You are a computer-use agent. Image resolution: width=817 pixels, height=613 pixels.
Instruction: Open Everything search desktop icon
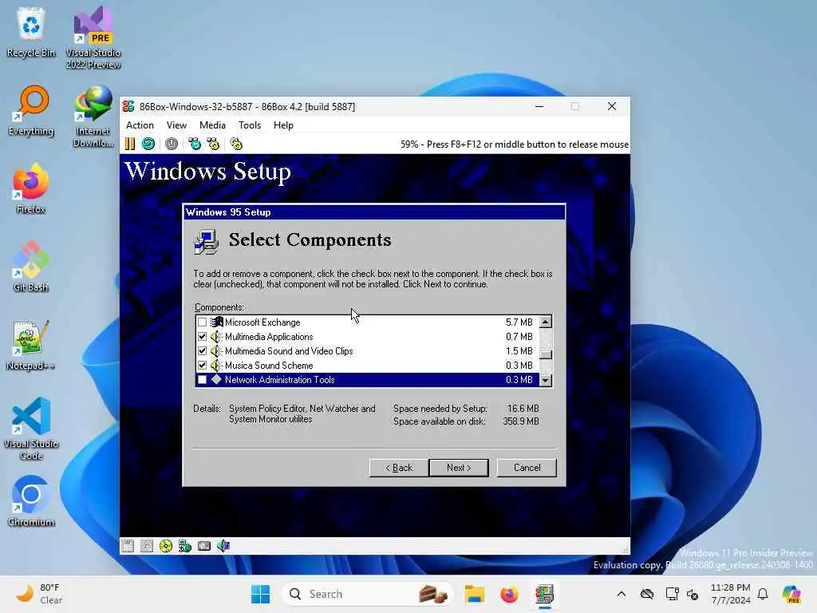click(31, 110)
